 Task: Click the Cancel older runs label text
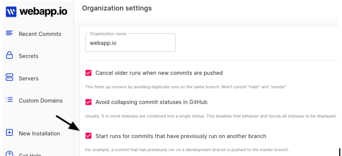point(159,73)
